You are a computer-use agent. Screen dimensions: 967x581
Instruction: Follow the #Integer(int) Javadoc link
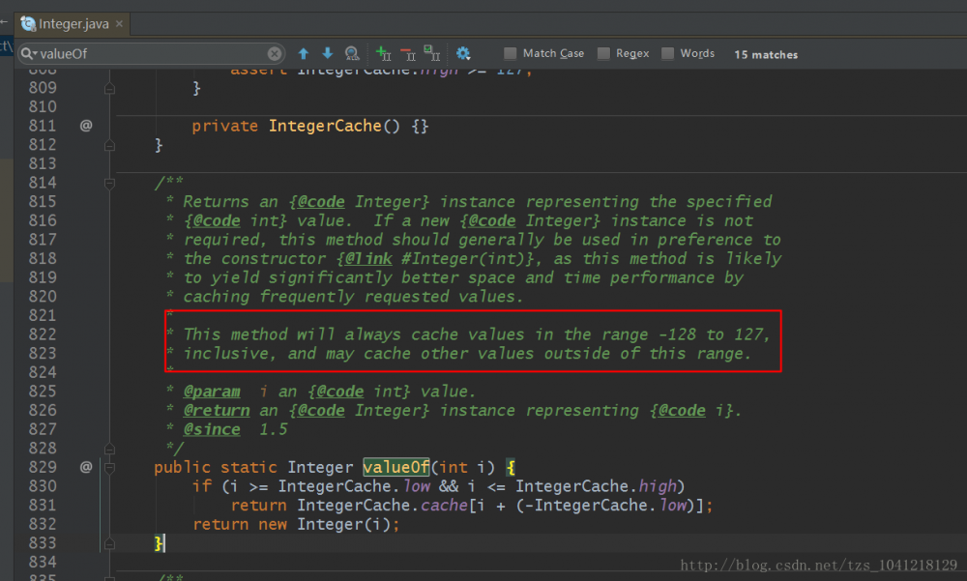(x=464, y=259)
